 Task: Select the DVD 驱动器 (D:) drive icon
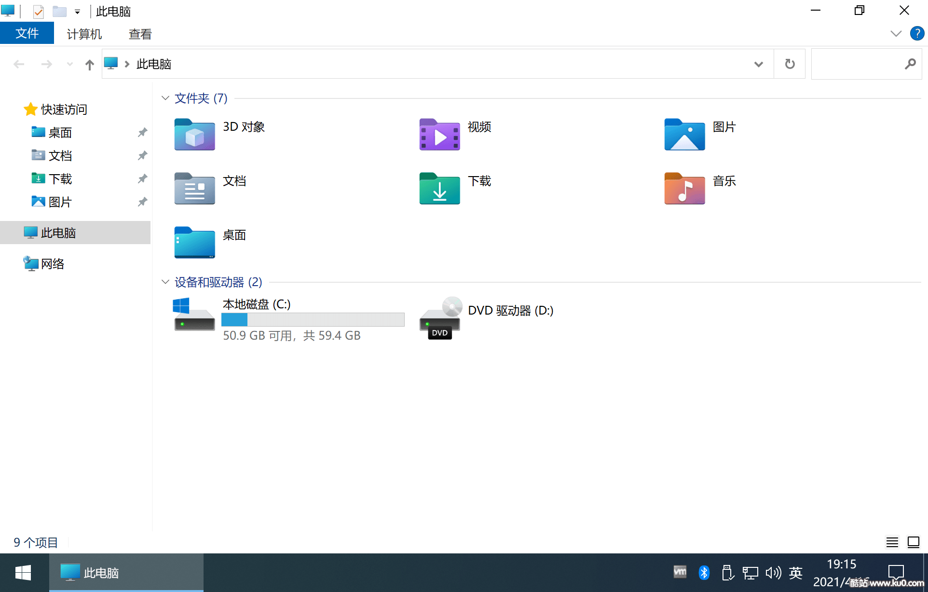tap(441, 317)
